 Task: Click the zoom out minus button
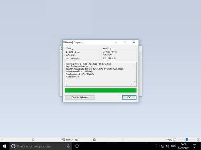tap(174, 140)
